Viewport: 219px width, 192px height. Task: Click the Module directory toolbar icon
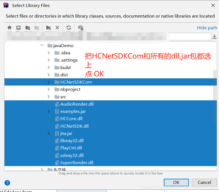click(37, 28)
